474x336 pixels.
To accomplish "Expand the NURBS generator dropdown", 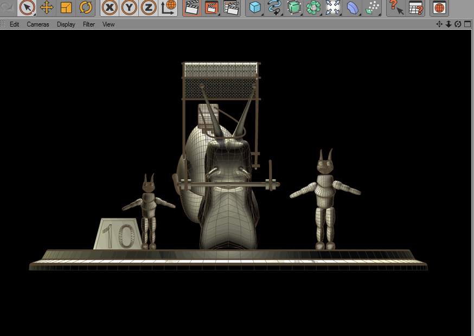I will 294,8.
